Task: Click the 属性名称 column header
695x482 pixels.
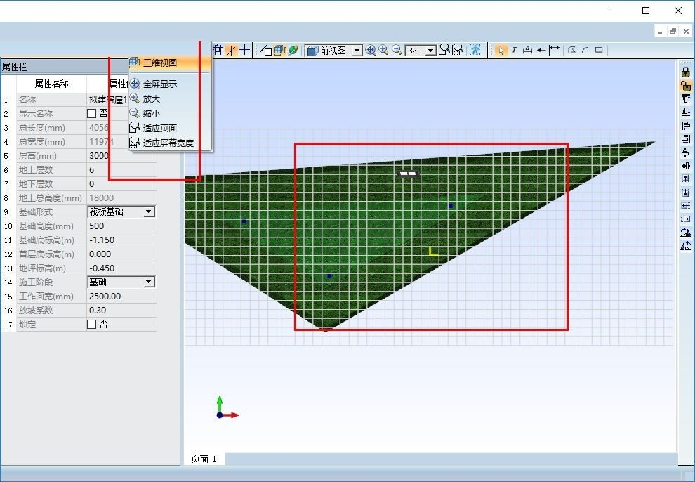Action: tap(51, 84)
